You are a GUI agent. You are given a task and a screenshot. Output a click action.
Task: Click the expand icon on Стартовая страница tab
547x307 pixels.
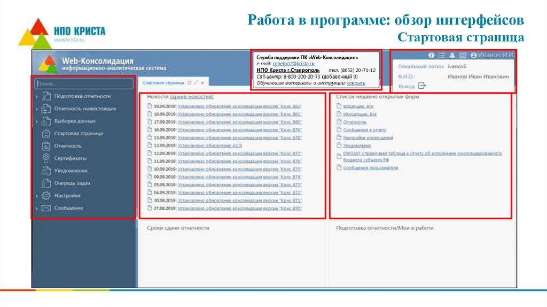pos(196,83)
